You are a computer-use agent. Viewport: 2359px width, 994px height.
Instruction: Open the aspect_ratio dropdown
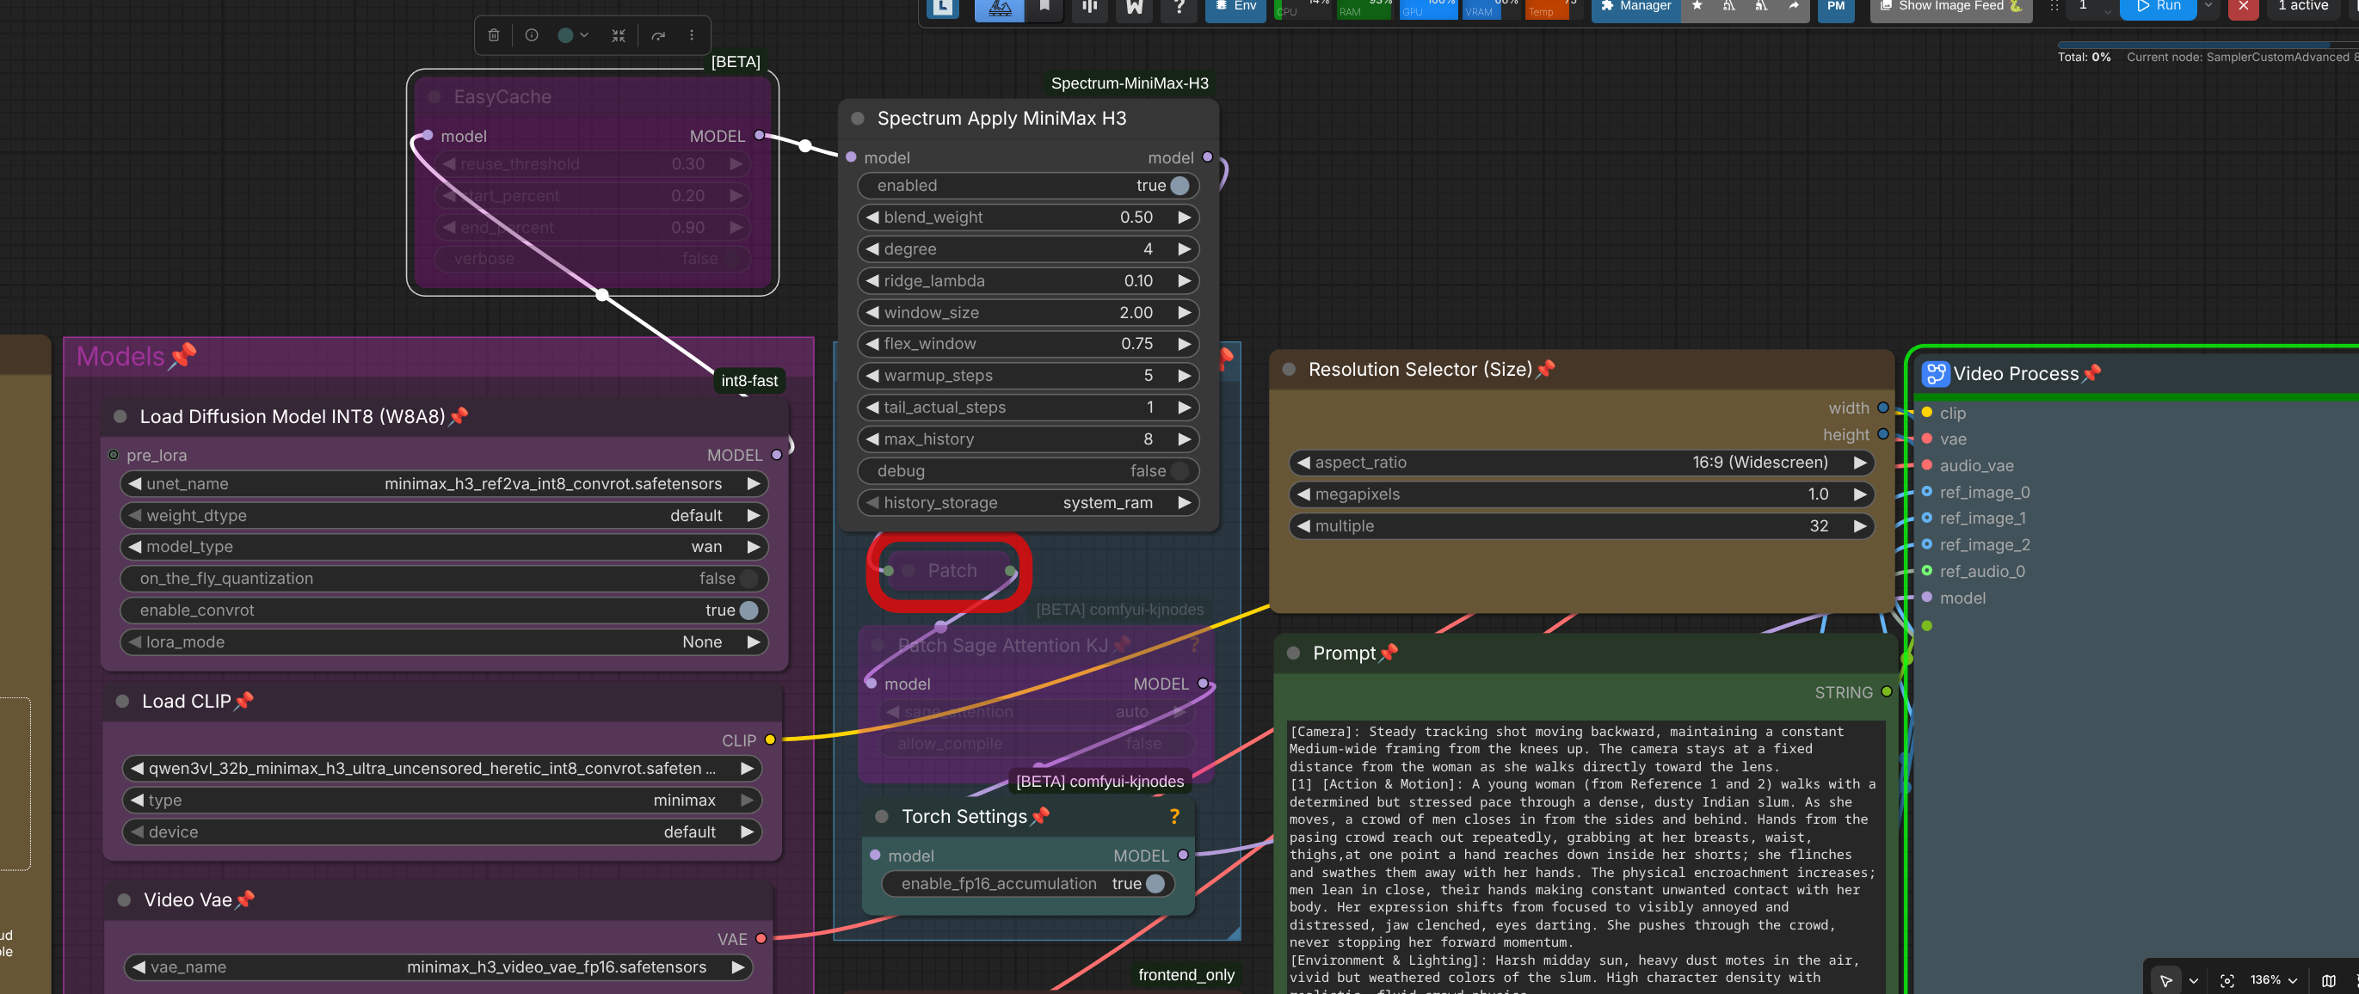1581,463
